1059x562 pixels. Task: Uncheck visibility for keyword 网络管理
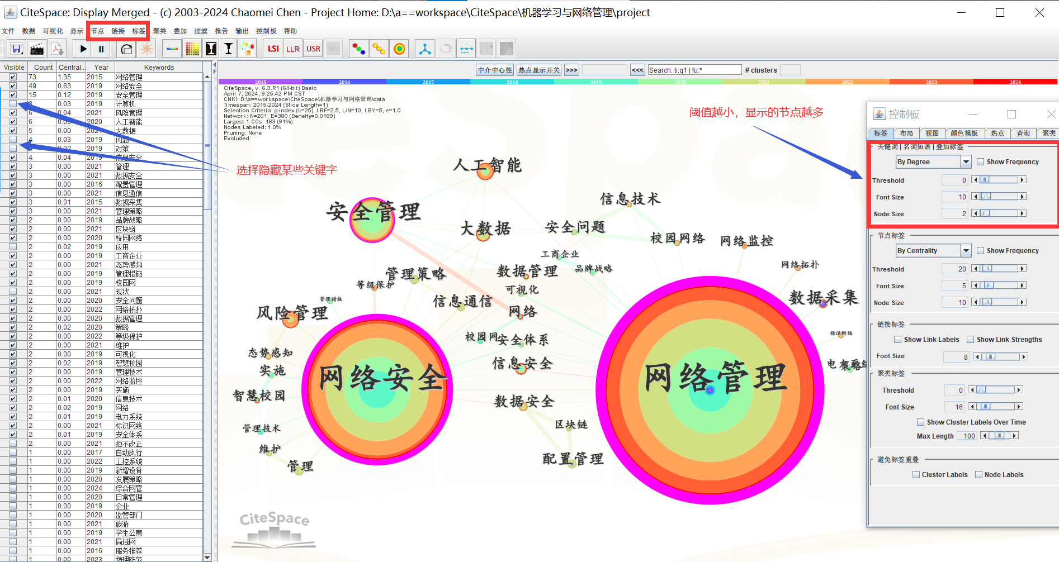click(13, 77)
